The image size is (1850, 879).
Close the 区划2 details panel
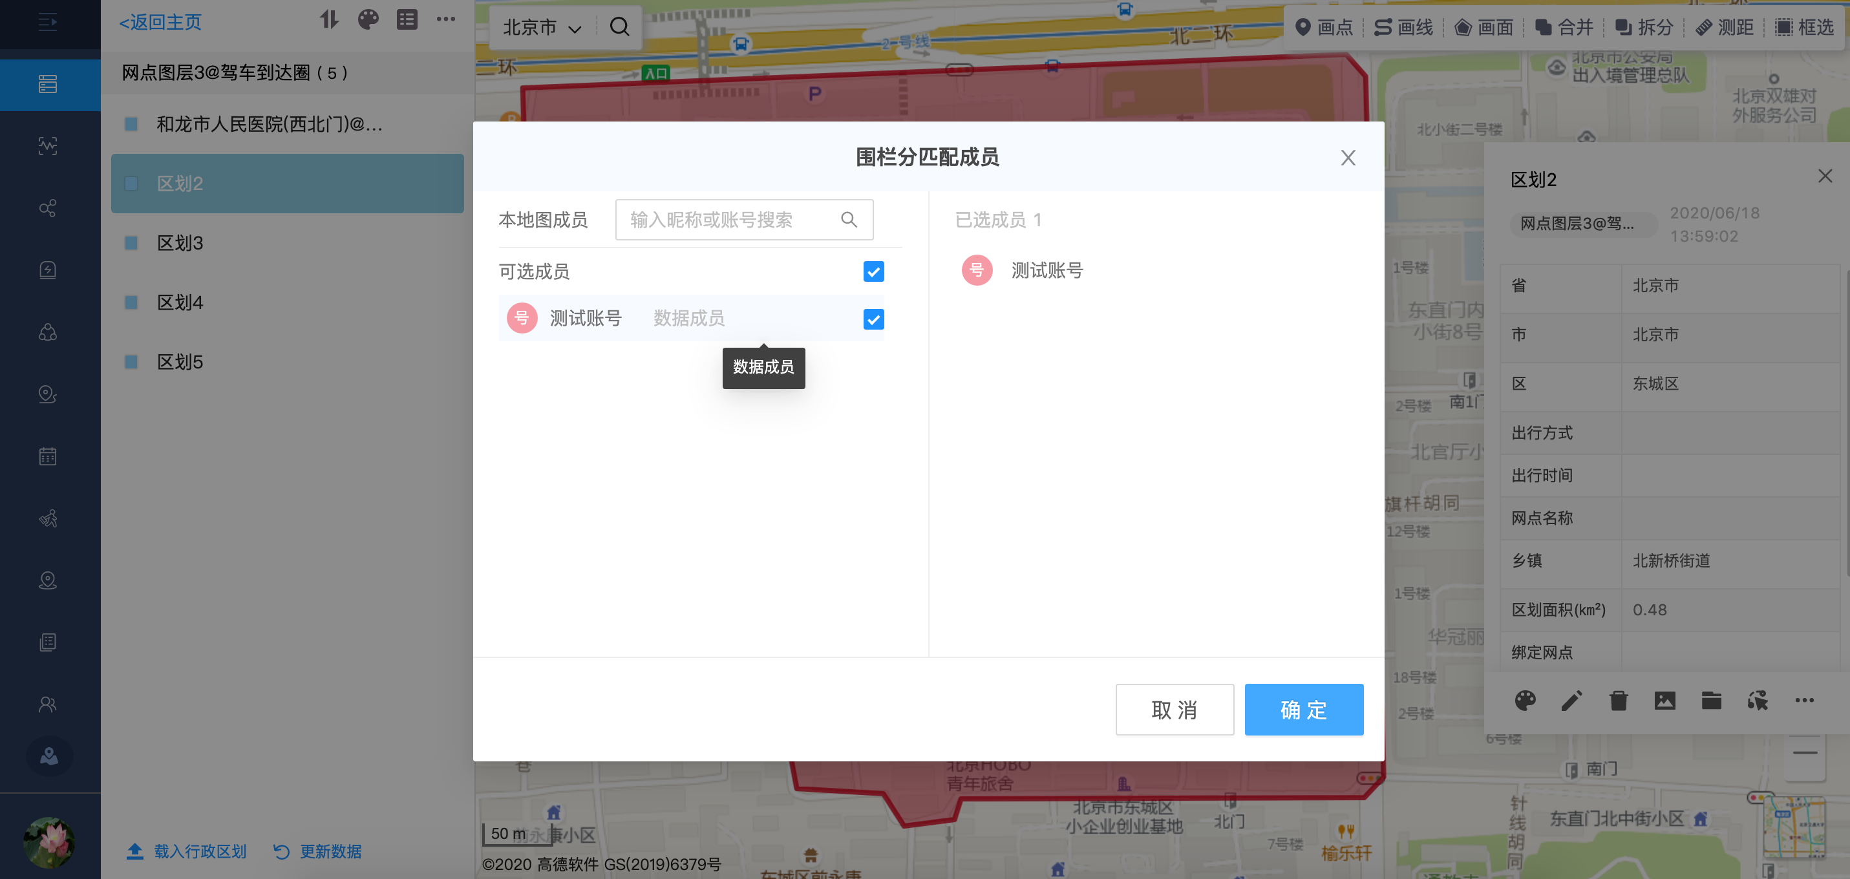1825,176
